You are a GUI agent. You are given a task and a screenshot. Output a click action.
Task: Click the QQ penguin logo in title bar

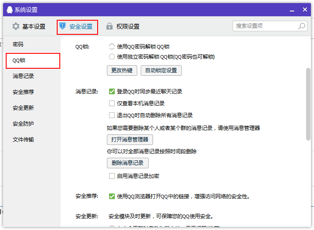(x=10, y=10)
